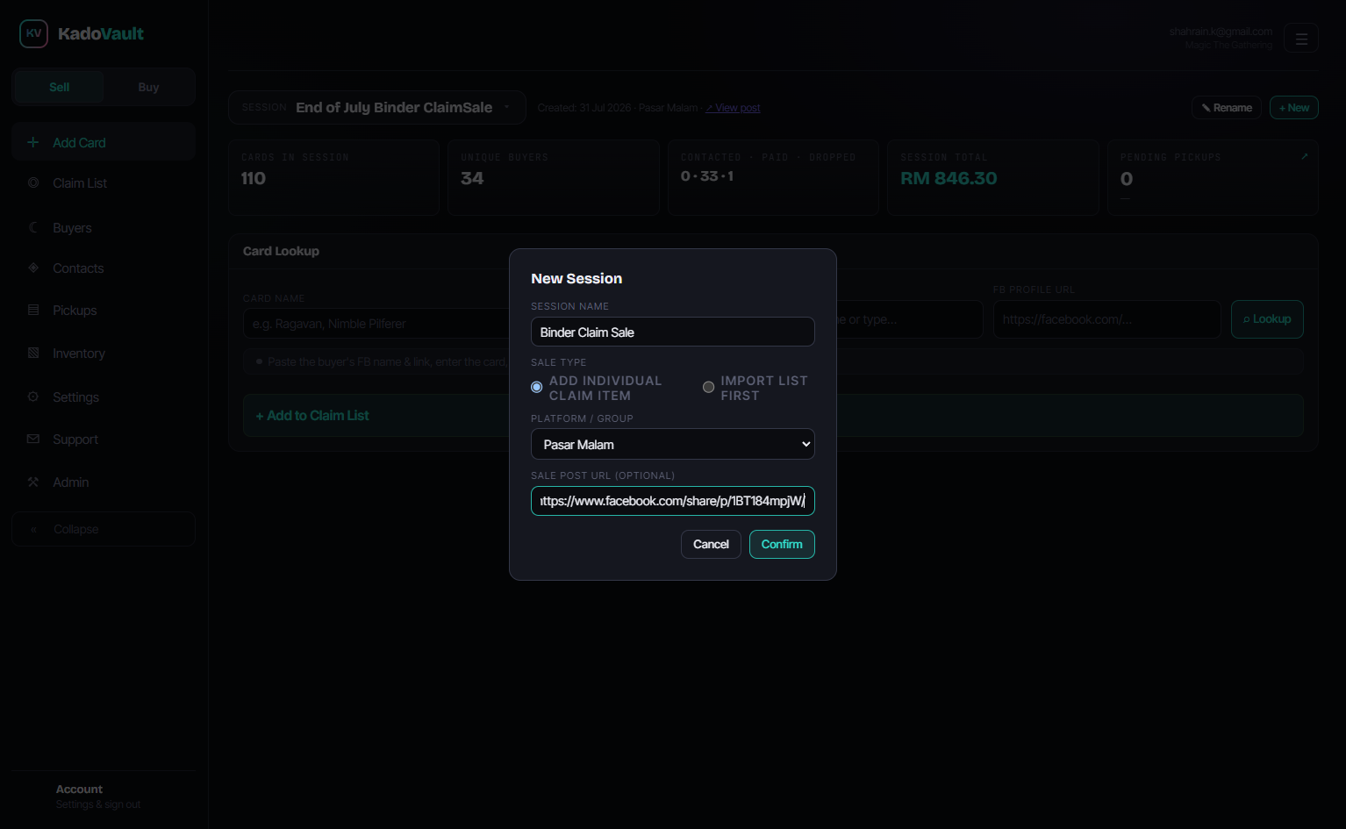Expand the session selector dropdown

point(377,107)
